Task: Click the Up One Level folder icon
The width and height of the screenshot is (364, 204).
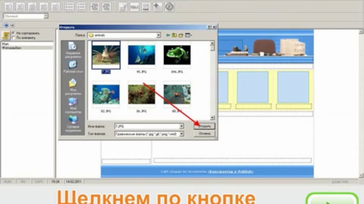Action: pyautogui.click(x=175, y=35)
